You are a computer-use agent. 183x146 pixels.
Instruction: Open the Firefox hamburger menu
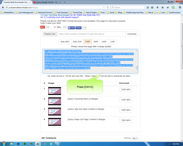click(x=180, y=8)
